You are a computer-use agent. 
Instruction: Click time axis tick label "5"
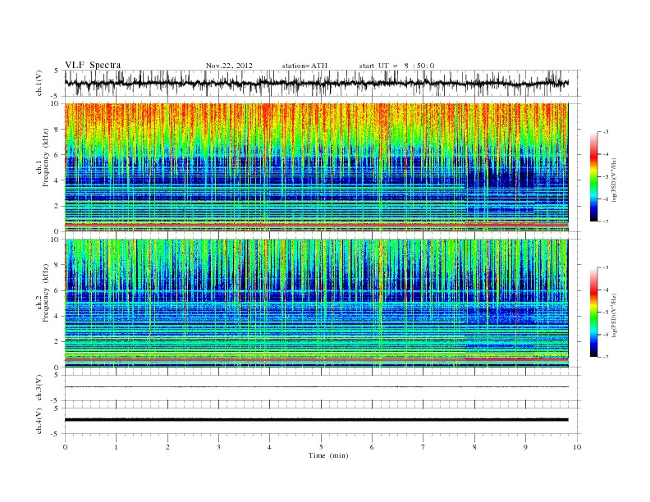click(321, 447)
